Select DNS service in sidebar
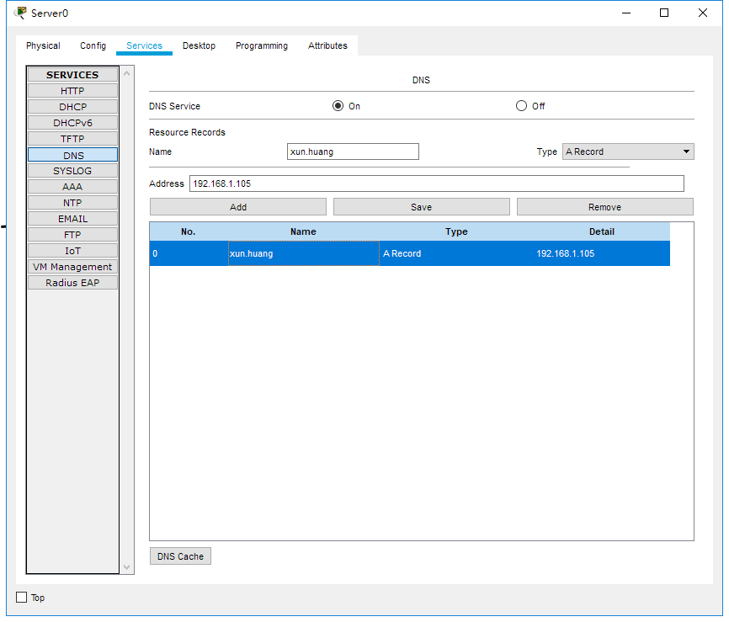The height and width of the screenshot is (622, 729). click(72, 155)
